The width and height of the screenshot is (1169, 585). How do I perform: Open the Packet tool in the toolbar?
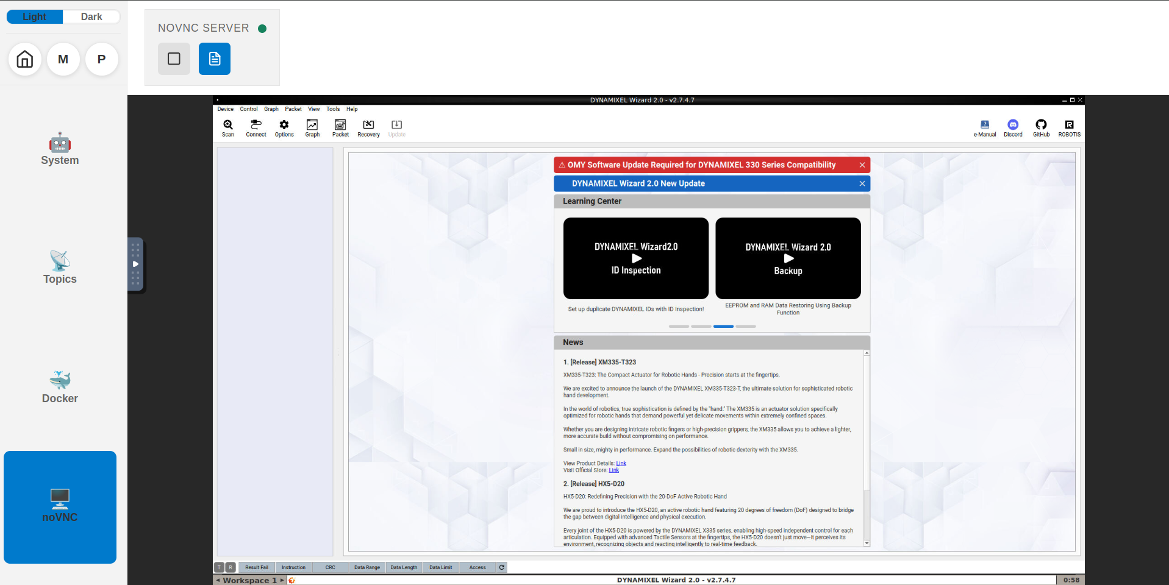click(340, 128)
